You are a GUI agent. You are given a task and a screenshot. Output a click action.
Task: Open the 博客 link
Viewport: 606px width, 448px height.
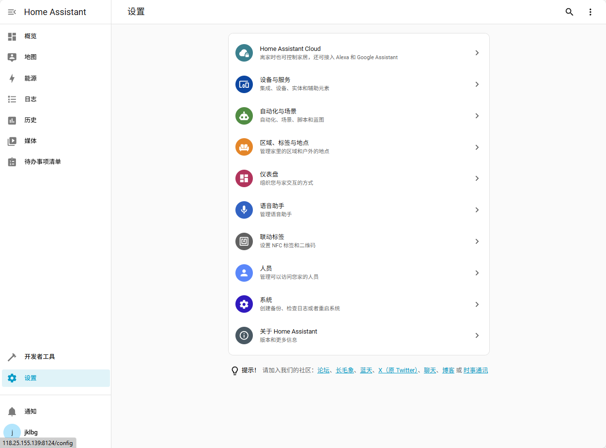pyautogui.click(x=449, y=370)
